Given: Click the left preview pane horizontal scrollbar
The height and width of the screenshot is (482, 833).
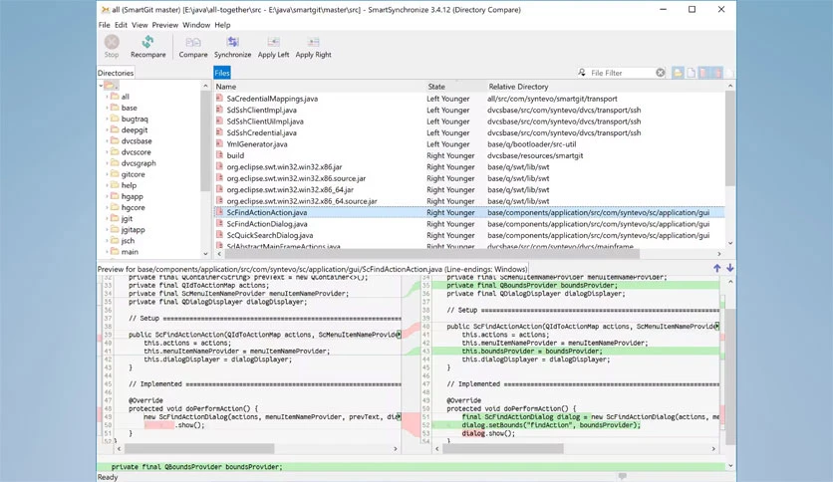Looking at the screenshot, I should tap(198, 448).
